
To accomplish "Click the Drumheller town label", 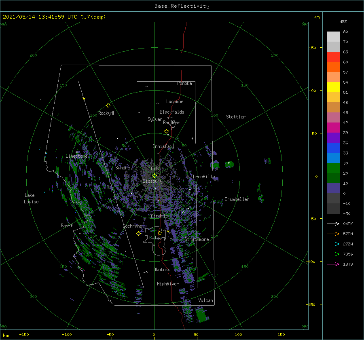I will pos(237,199).
